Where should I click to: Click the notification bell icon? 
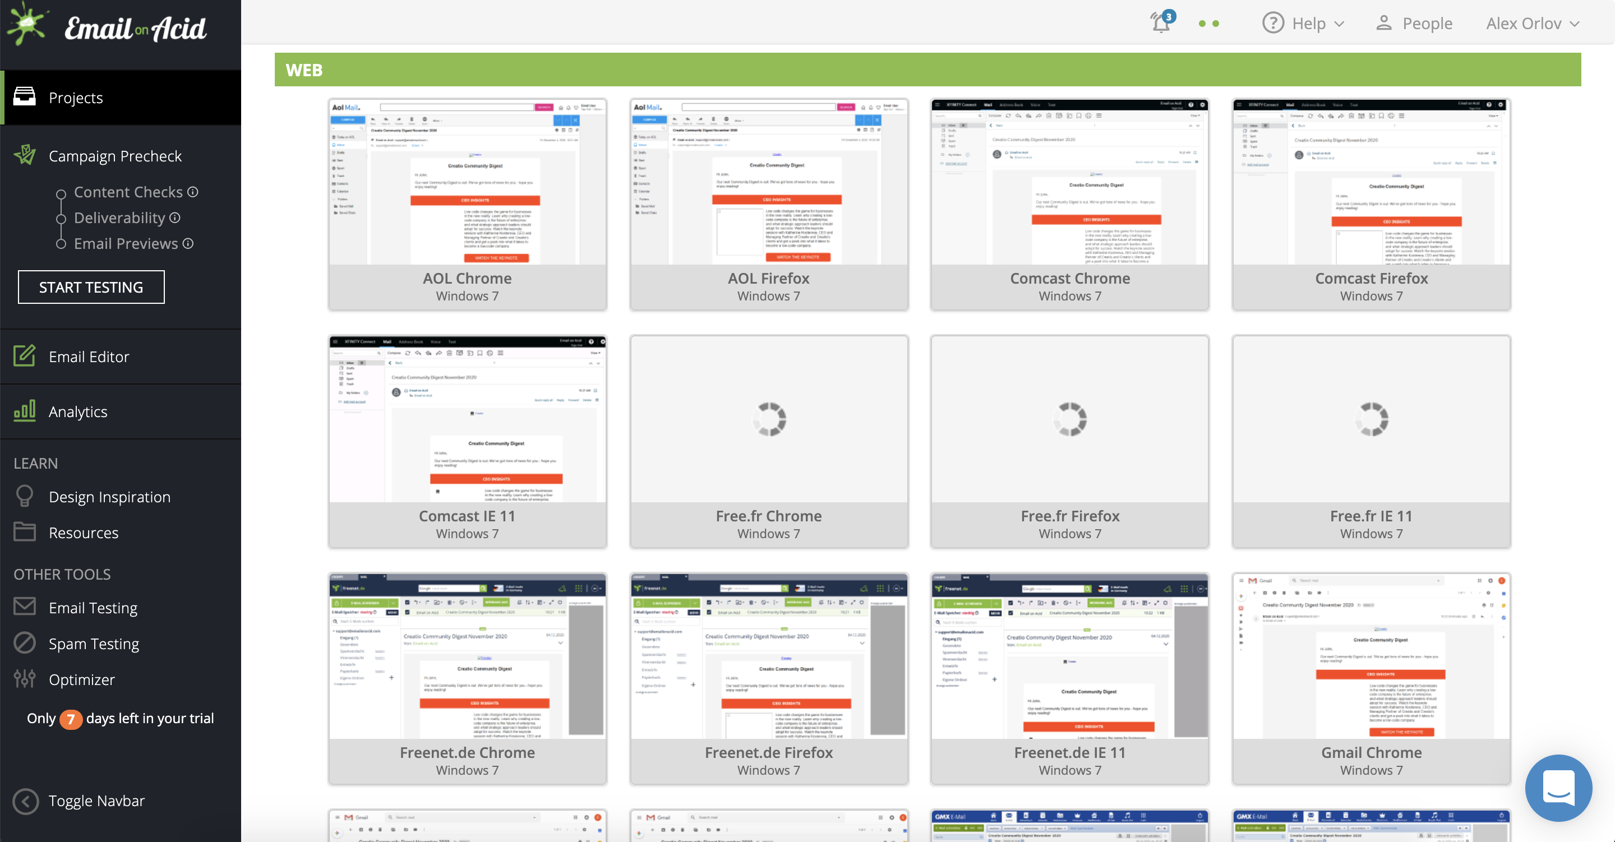pyautogui.click(x=1160, y=23)
